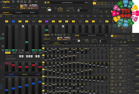139x94 pixels.
Task: Open the settings tab in the front automation window
Action: click(66, 43)
